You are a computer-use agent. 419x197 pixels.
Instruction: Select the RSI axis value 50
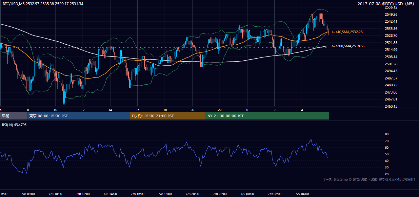click(x=387, y=154)
